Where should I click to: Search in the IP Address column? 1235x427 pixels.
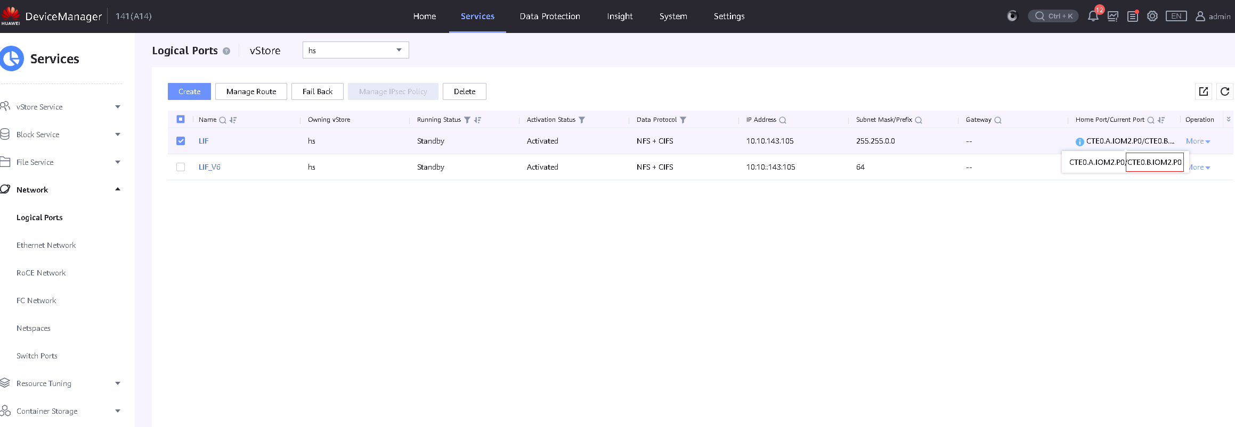point(783,120)
